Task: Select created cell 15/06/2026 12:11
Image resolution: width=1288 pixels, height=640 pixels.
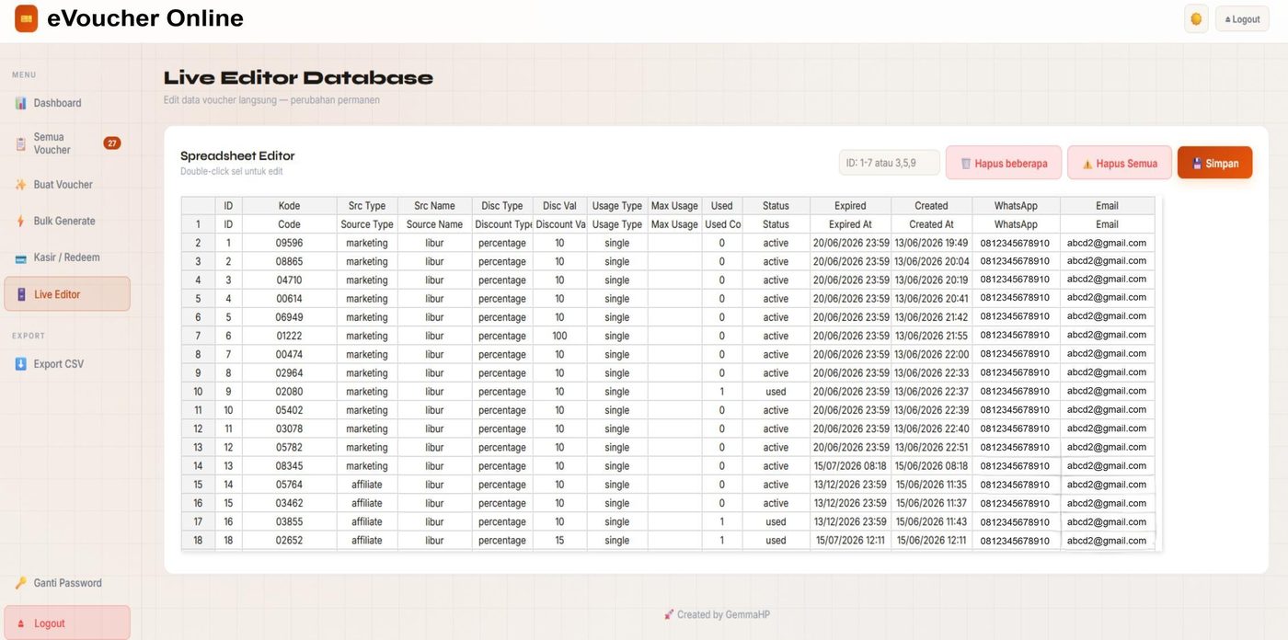Action: [931, 541]
